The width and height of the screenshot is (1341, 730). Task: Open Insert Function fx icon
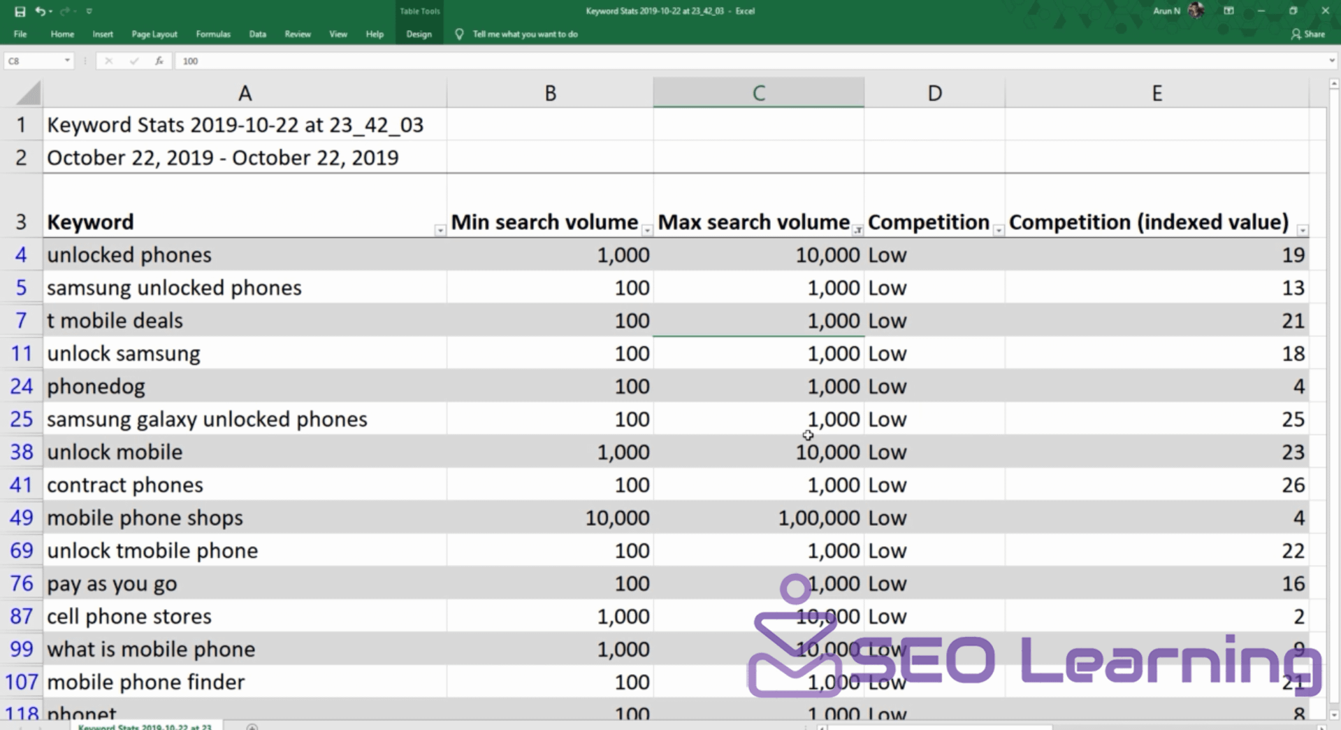point(159,61)
